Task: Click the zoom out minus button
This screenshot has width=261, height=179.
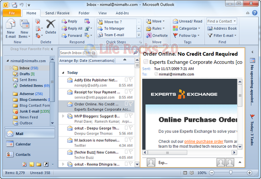Action: click(x=212, y=173)
